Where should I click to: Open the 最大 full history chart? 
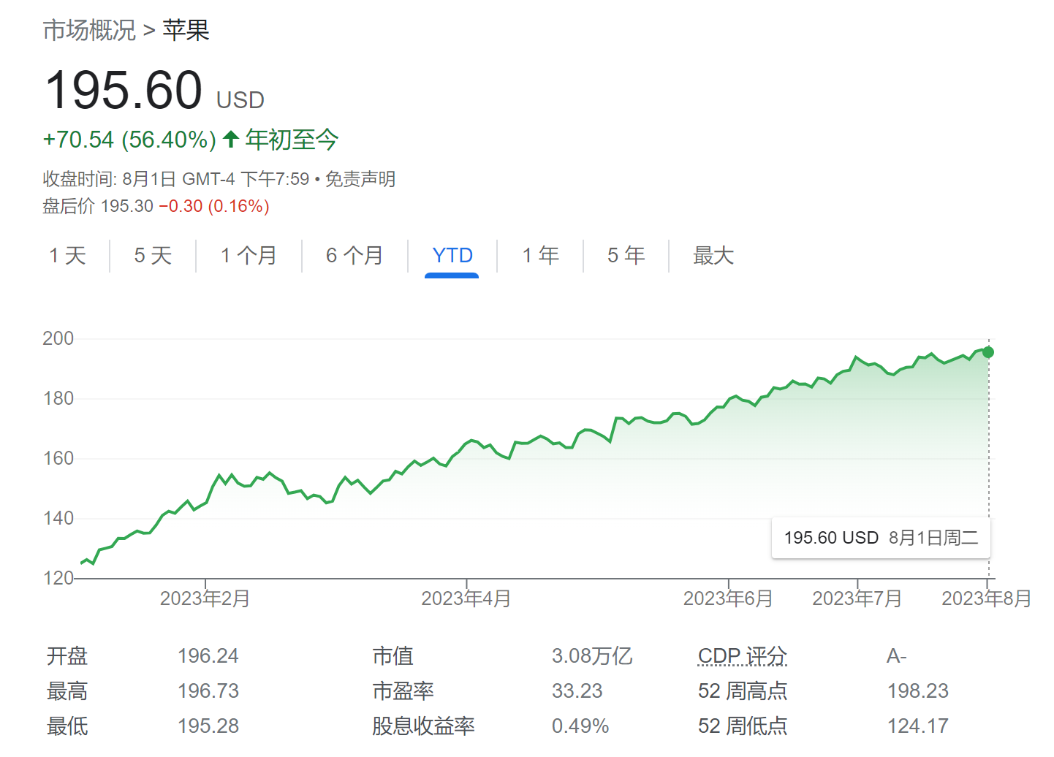click(713, 256)
